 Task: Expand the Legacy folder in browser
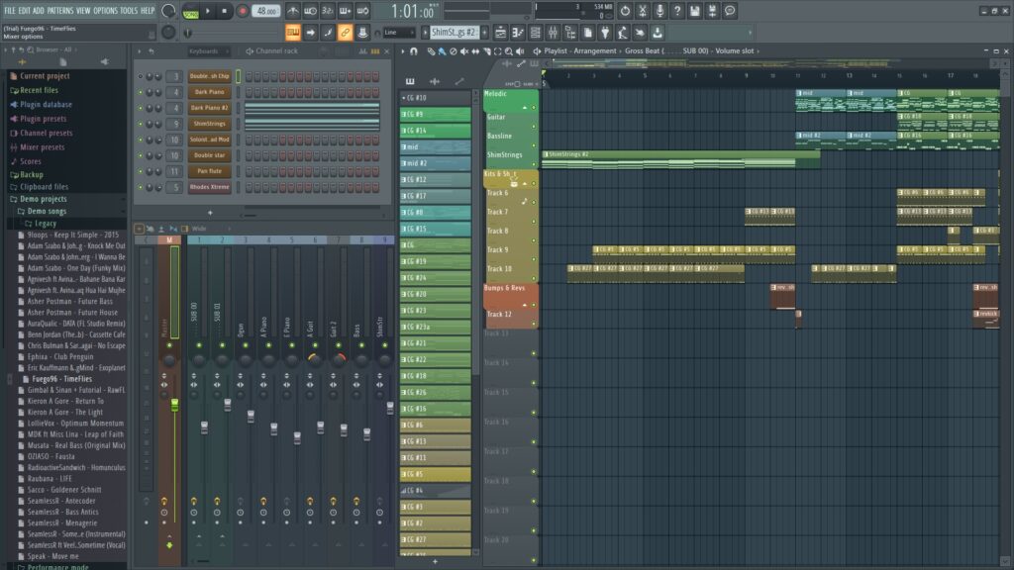tap(45, 224)
